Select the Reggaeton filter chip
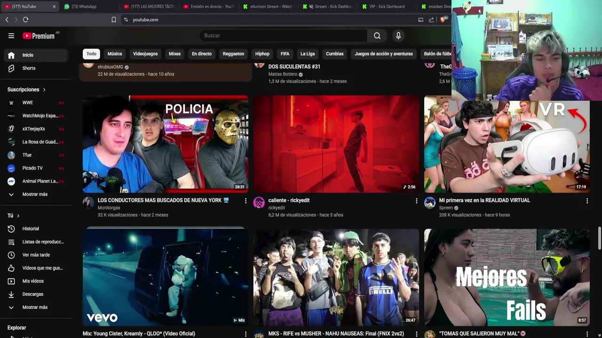Screen dimensions: 602x338 [233, 54]
